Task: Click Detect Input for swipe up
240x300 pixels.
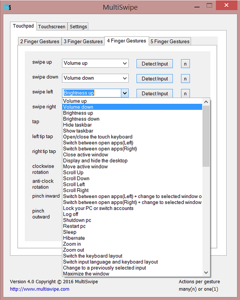Action: (155, 64)
